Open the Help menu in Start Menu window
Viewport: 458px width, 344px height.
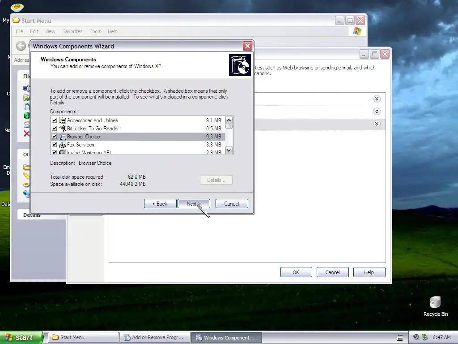coord(112,31)
